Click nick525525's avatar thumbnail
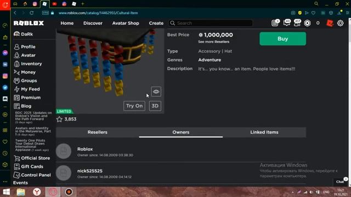Viewport: 351px width, 197px height. (64, 173)
